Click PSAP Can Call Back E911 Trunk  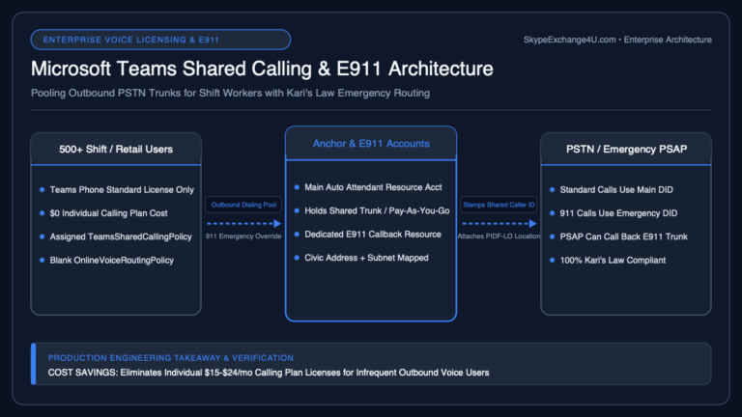pyautogui.click(x=623, y=236)
